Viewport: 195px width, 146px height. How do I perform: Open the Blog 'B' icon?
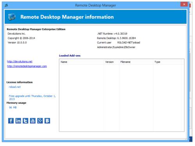47,121
